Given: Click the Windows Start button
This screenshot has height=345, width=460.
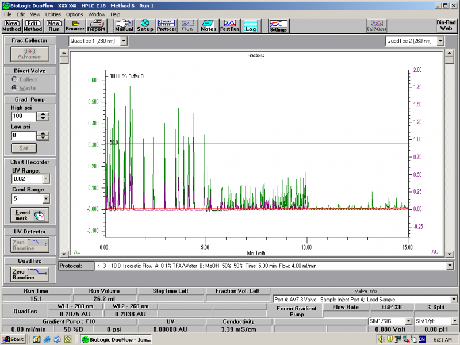Looking at the screenshot, I should (13, 339).
